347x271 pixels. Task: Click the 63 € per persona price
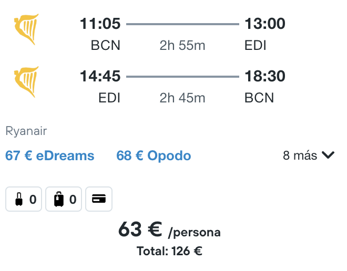[x=169, y=230]
